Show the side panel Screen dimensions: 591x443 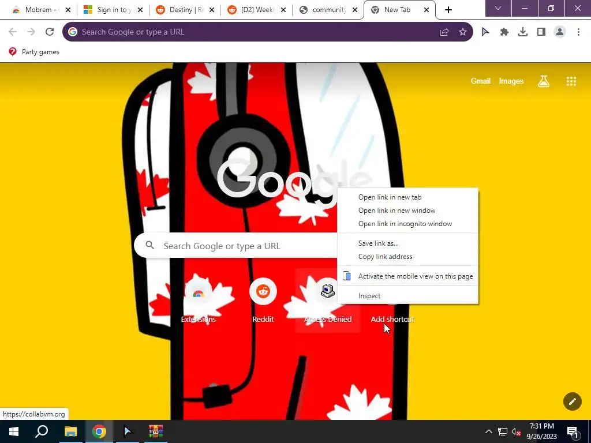(x=541, y=32)
